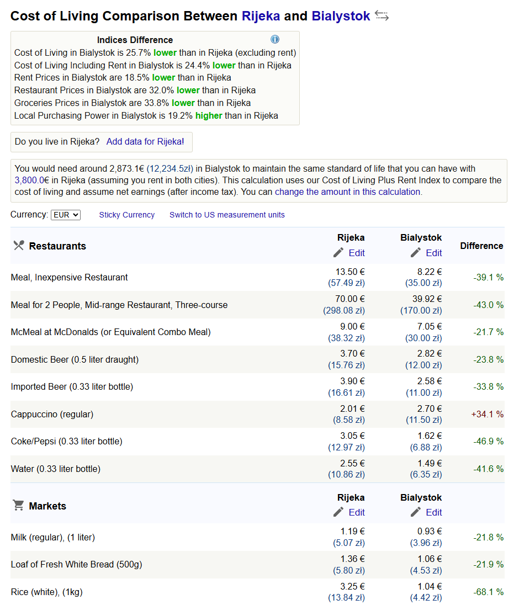Click 'Add data for Rijeka!' link
The width and height of the screenshot is (519, 605).
pos(145,142)
